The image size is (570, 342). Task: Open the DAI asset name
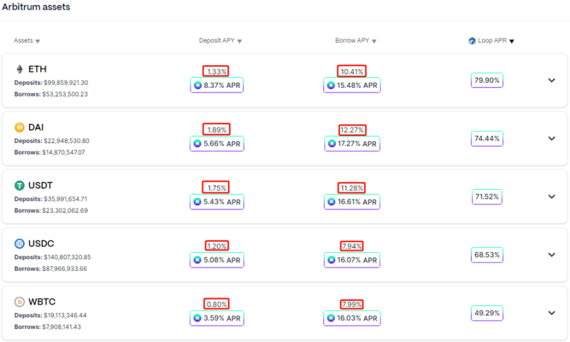click(x=36, y=127)
